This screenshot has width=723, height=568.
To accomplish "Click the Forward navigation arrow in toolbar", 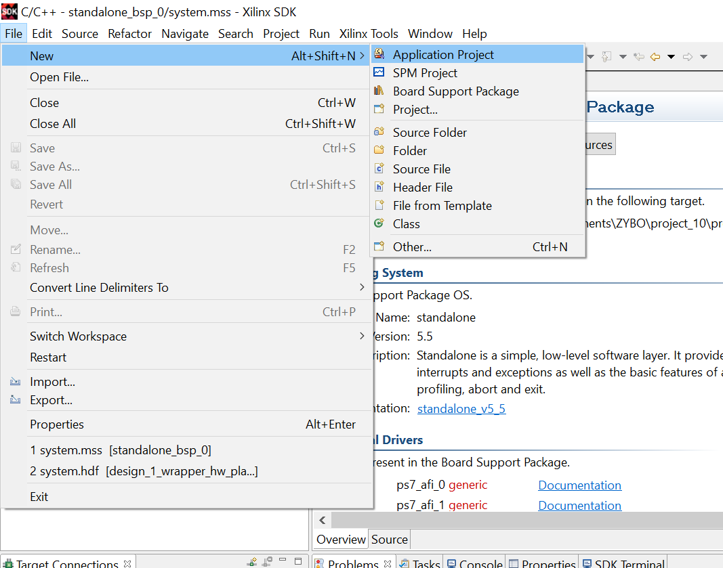I will point(688,57).
